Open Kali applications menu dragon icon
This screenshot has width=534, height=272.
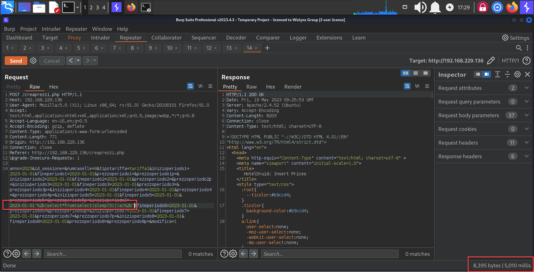(7, 7)
